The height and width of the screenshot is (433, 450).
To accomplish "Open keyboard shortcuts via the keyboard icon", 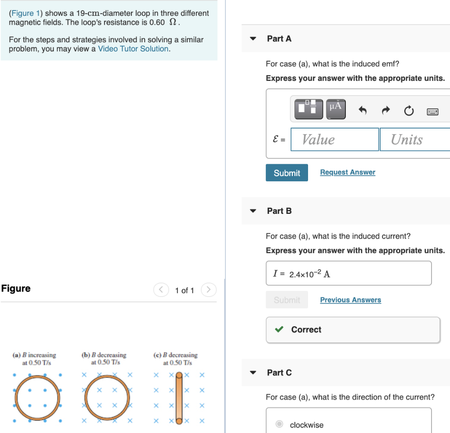I will tap(432, 111).
